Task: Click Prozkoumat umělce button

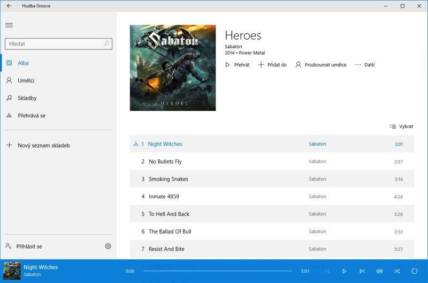Action: (x=321, y=65)
